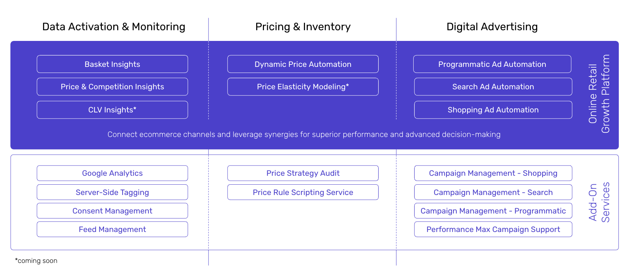The width and height of the screenshot is (627, 269).
Task: Open Performance Max Campaign Support
Action: (493, 229)
